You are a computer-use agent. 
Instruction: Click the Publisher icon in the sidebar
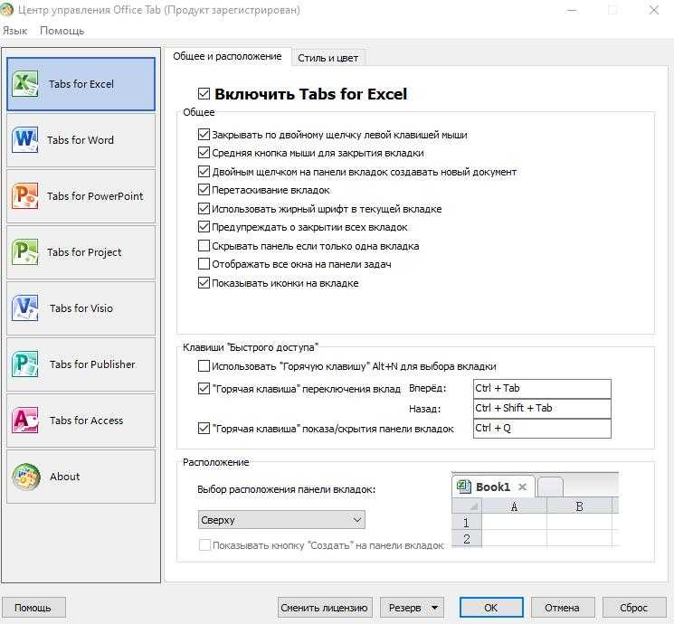pyautogui.click(x=25, y=364)
